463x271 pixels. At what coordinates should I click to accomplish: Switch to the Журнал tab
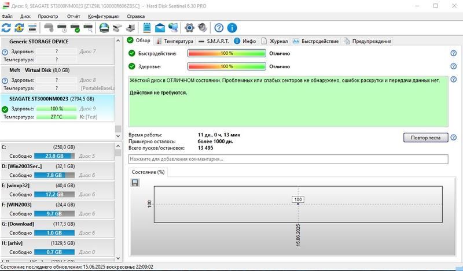(x=274, y=41)
